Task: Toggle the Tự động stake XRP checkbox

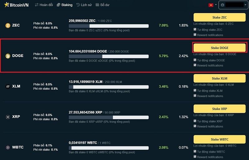Action: pyautogui.click(x=195, y=121)
